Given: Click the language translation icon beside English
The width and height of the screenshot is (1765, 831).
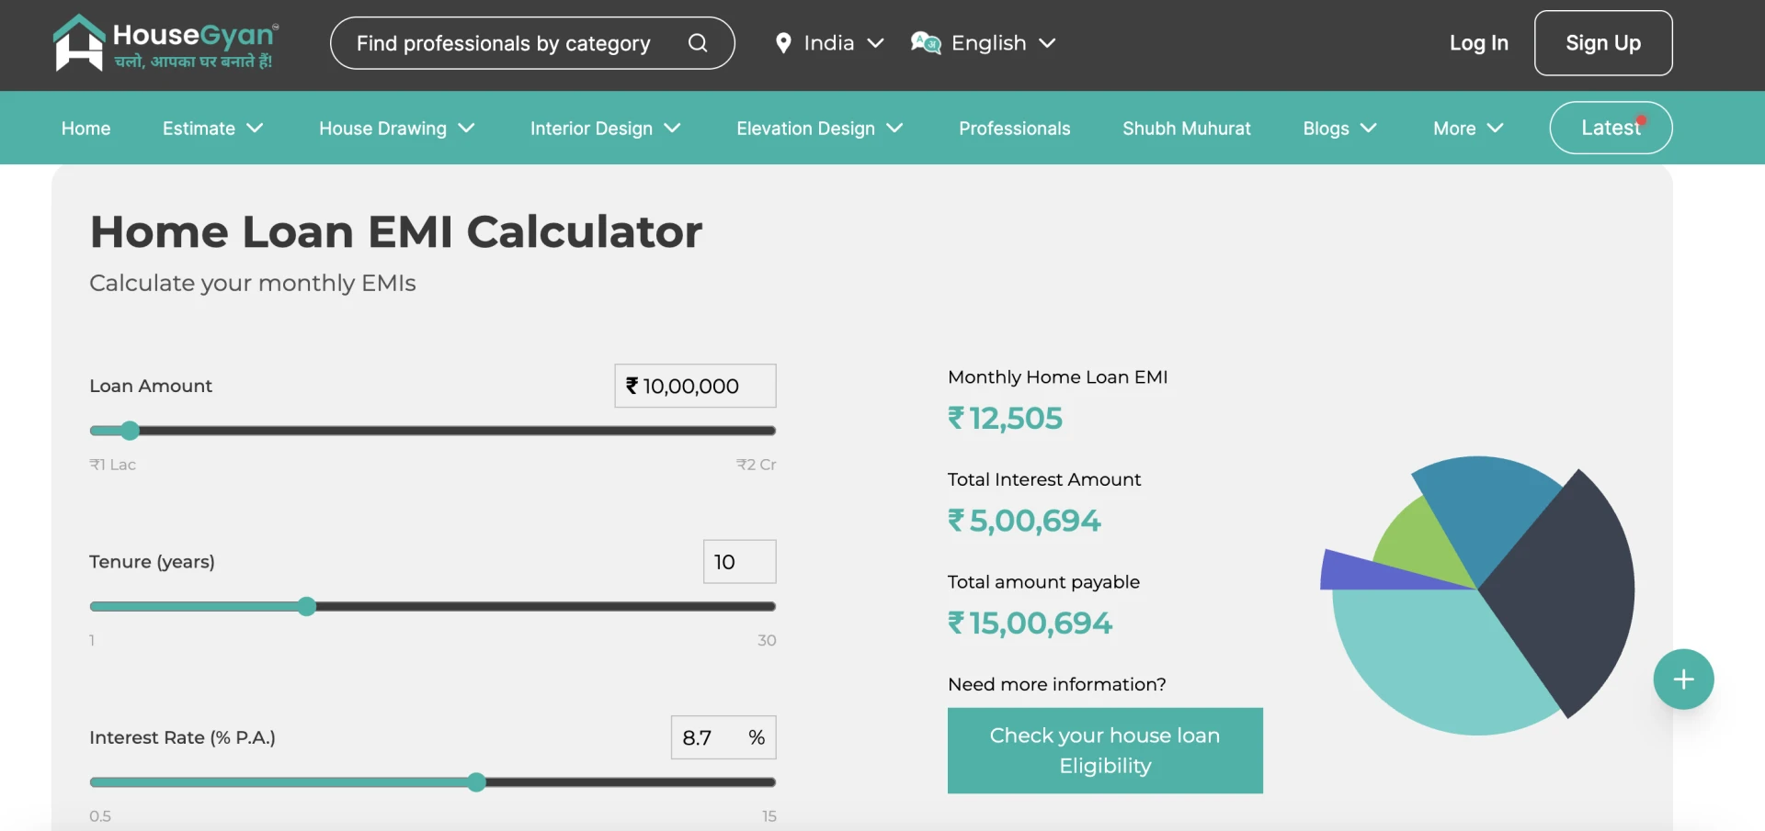Looking at the screenshot, I should point(925,42).
